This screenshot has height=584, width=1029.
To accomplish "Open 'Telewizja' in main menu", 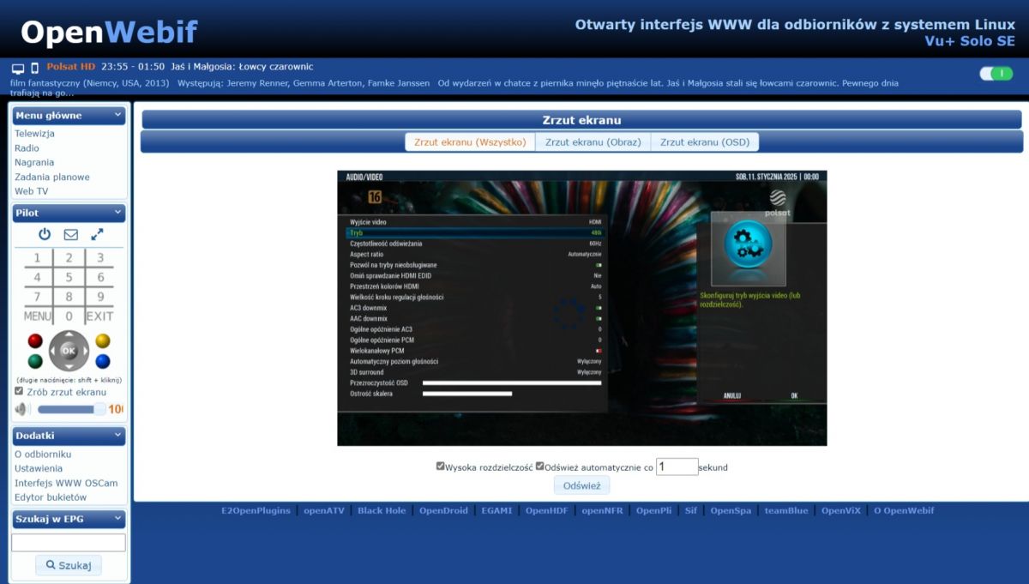I will pyautogui.click(x=34, y=134).
